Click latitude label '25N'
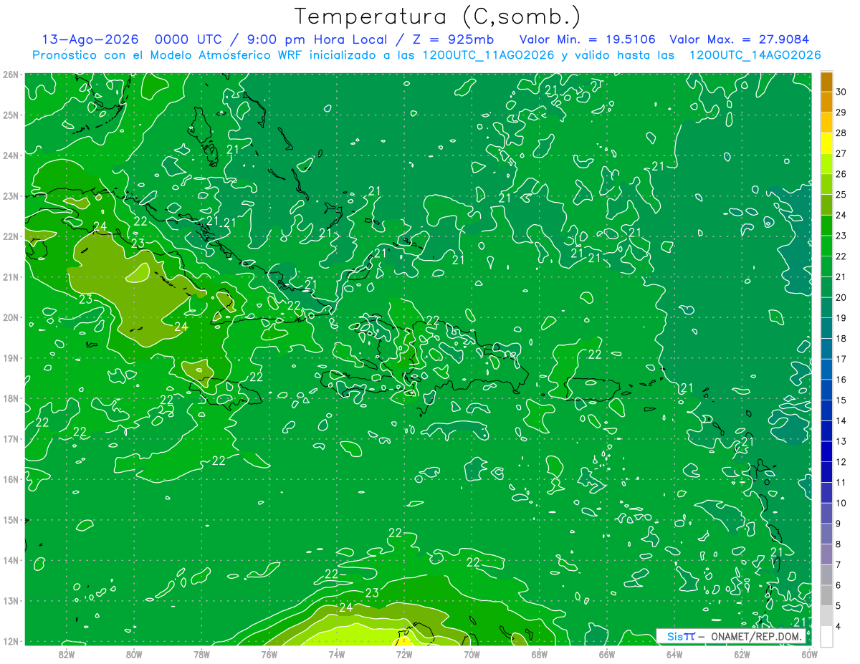This screenshot has height=664, width=860. (x=11, y=115)
